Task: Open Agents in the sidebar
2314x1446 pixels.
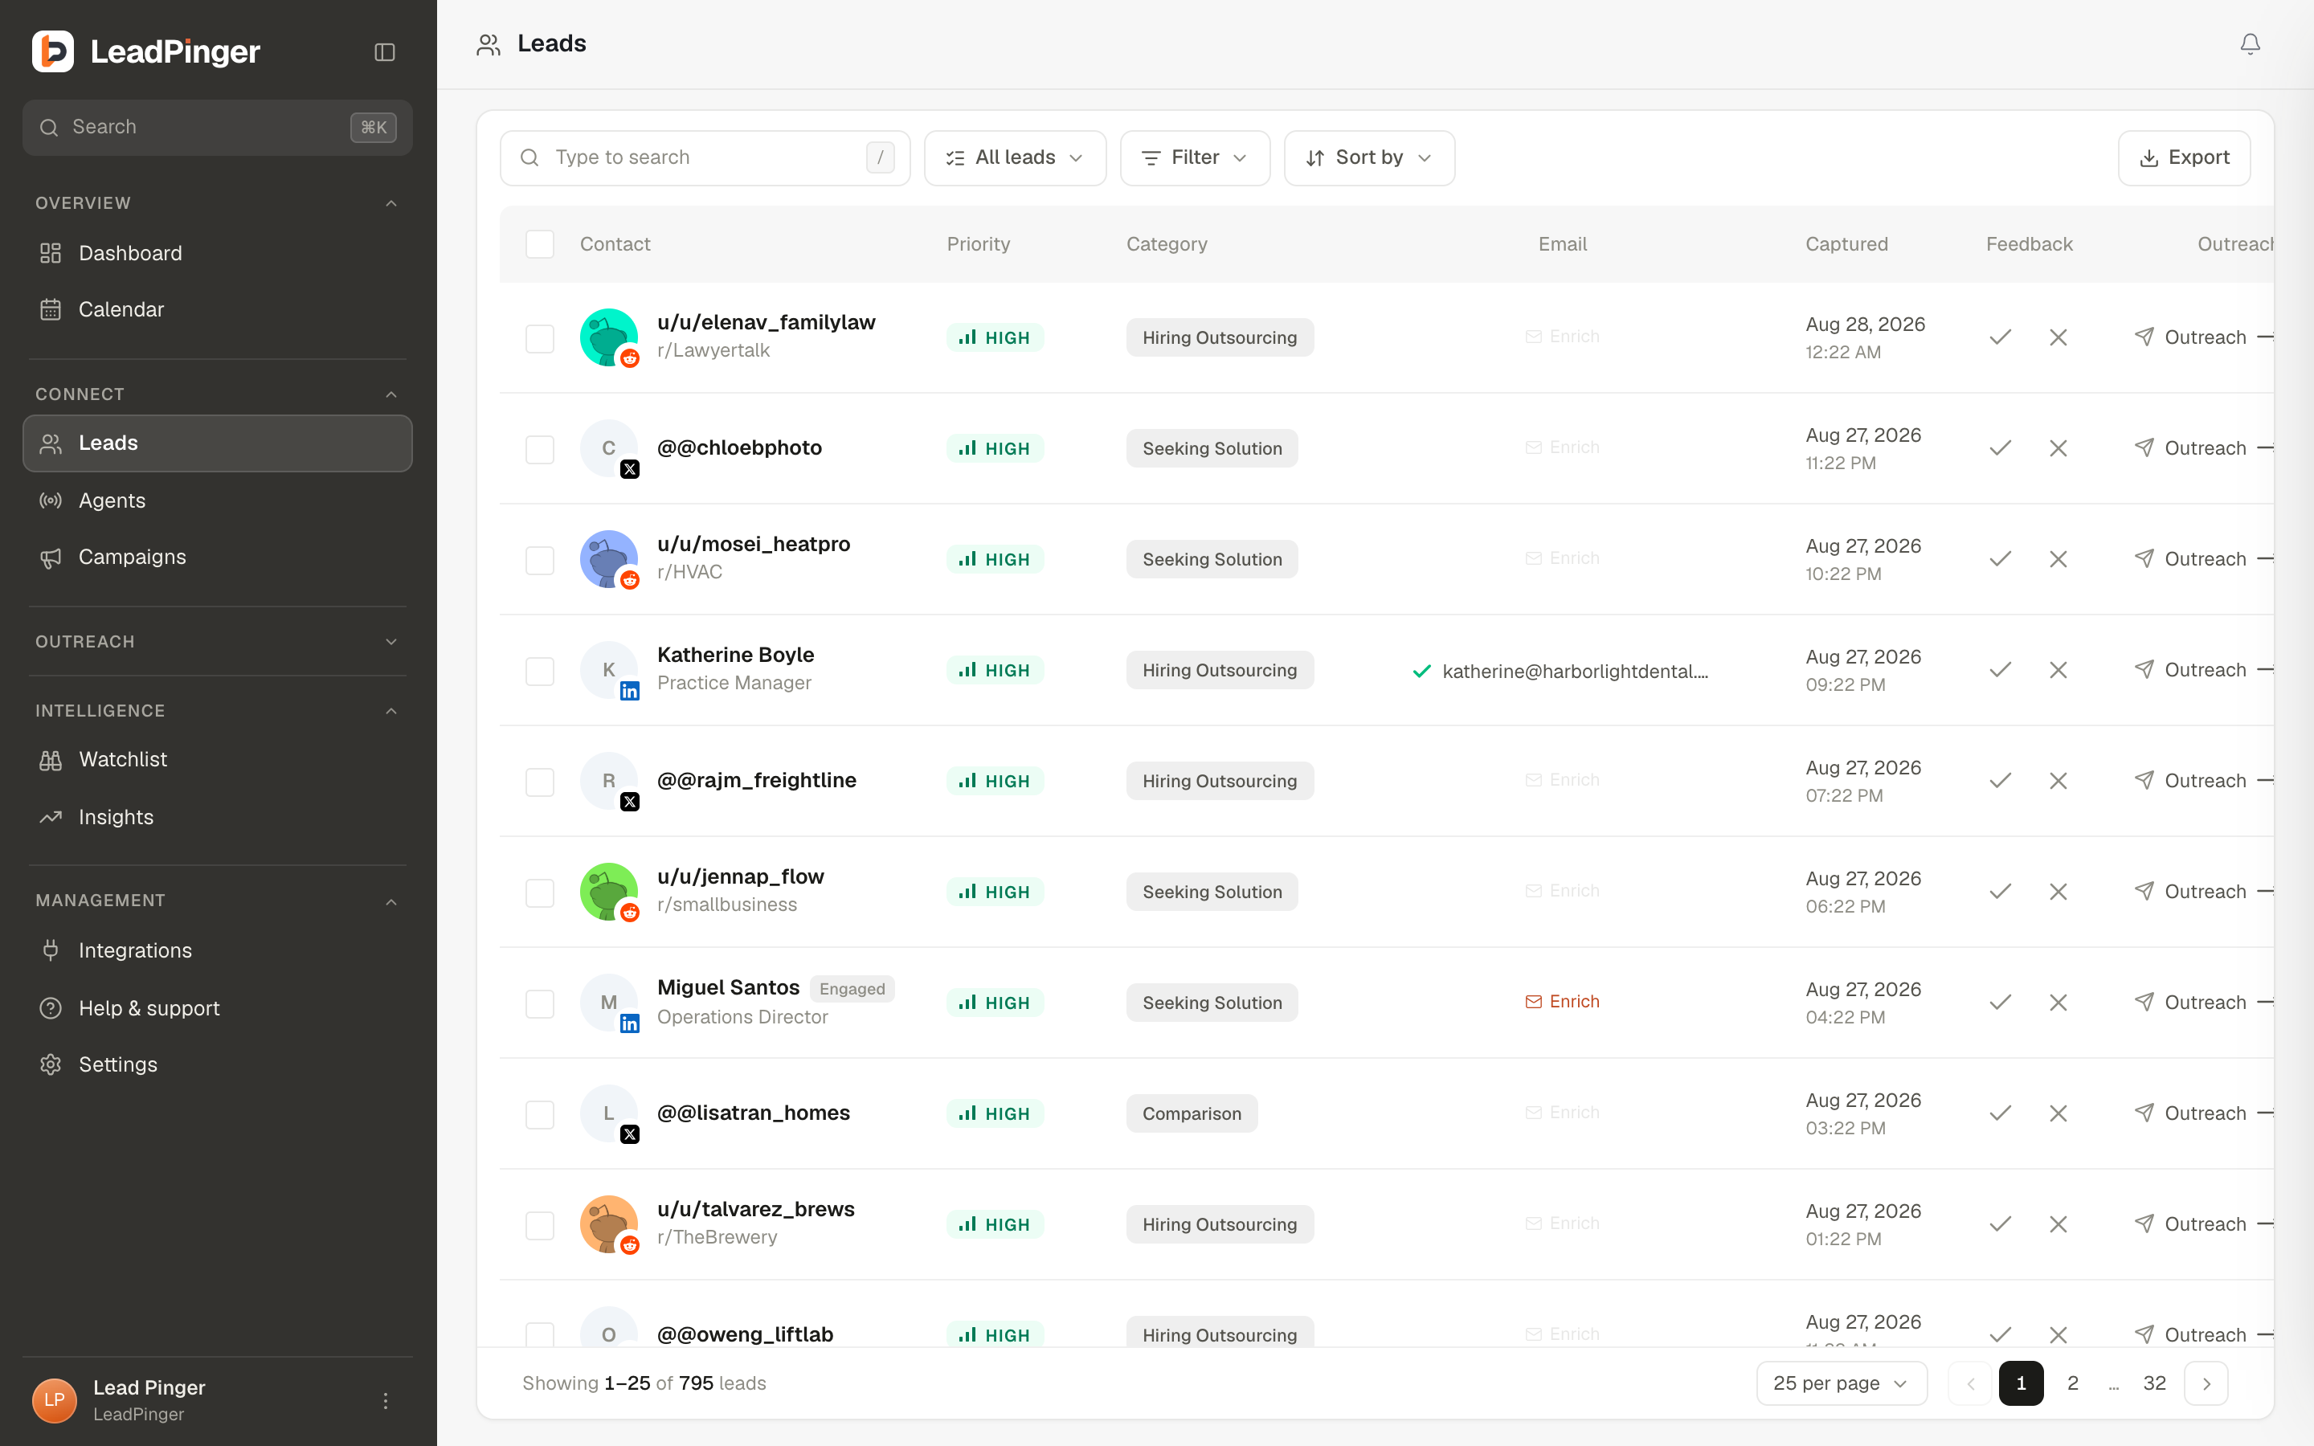Action: click(x=217, y=500)
